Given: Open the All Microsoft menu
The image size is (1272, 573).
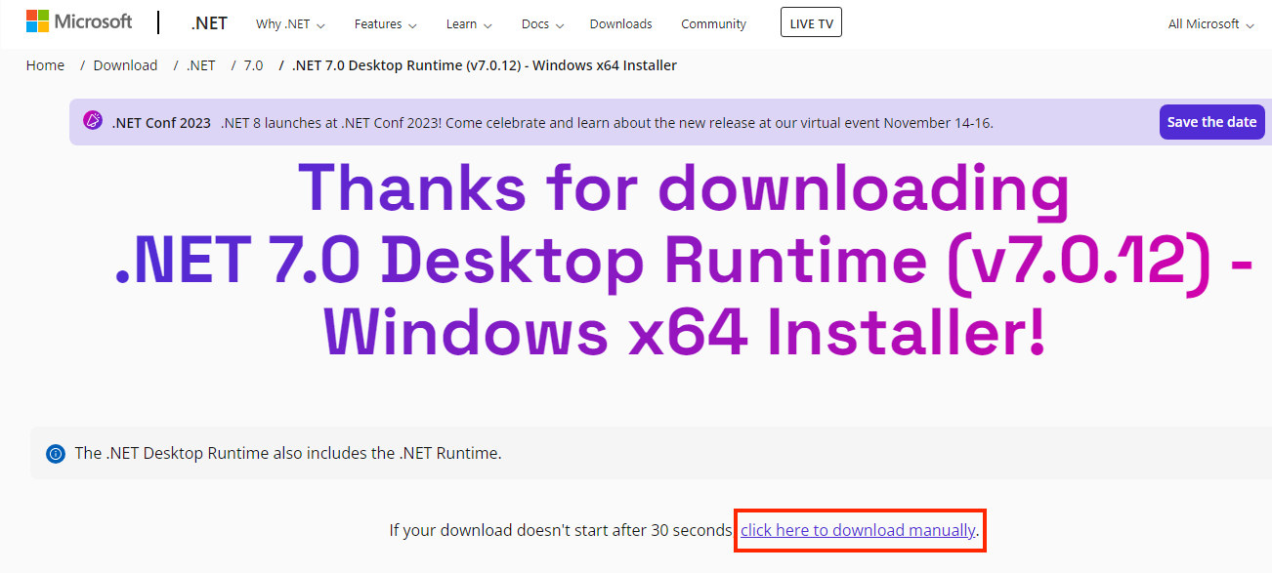Looking at the screenshot, I should coord(1210,24).
